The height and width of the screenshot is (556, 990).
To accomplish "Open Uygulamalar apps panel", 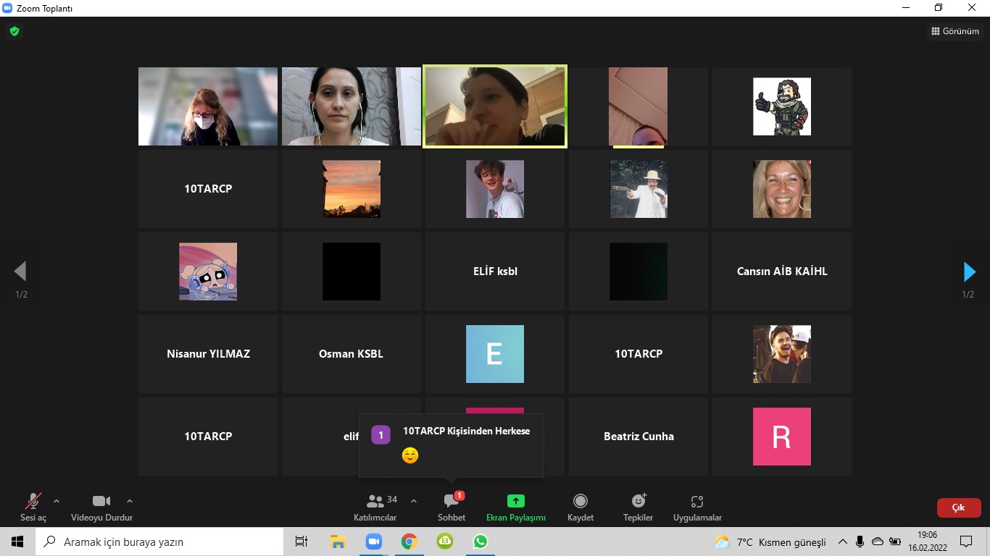I will click(x=697, y=507).
